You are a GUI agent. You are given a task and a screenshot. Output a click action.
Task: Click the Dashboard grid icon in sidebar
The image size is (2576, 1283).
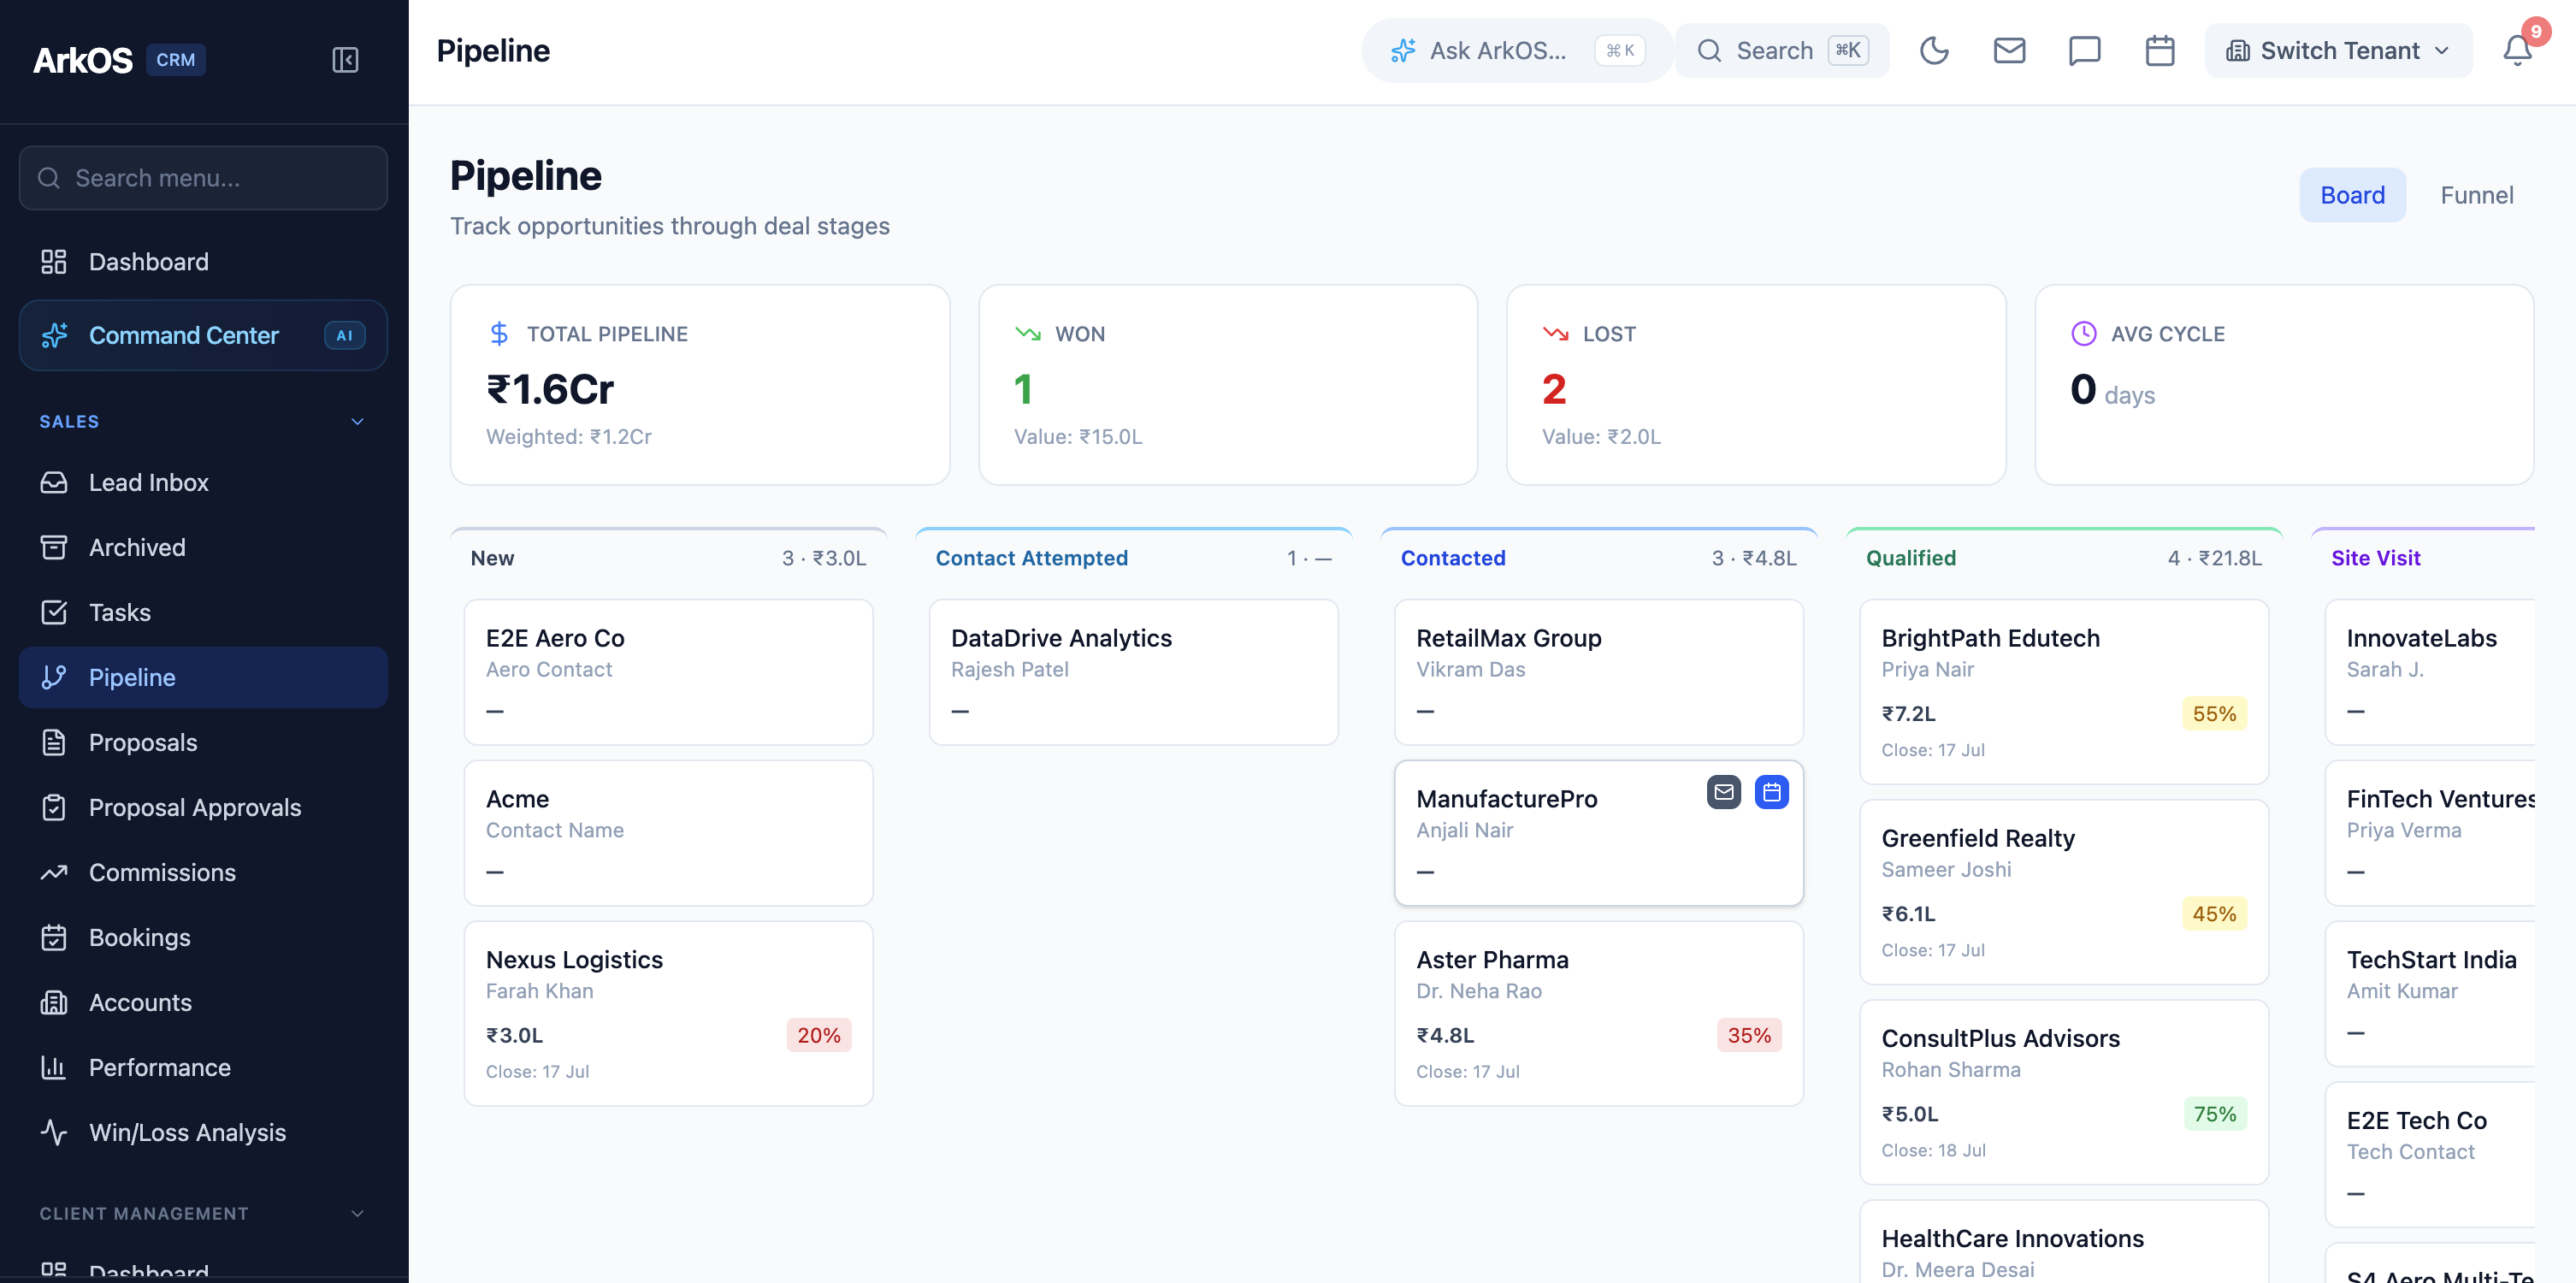pos(53,262)
